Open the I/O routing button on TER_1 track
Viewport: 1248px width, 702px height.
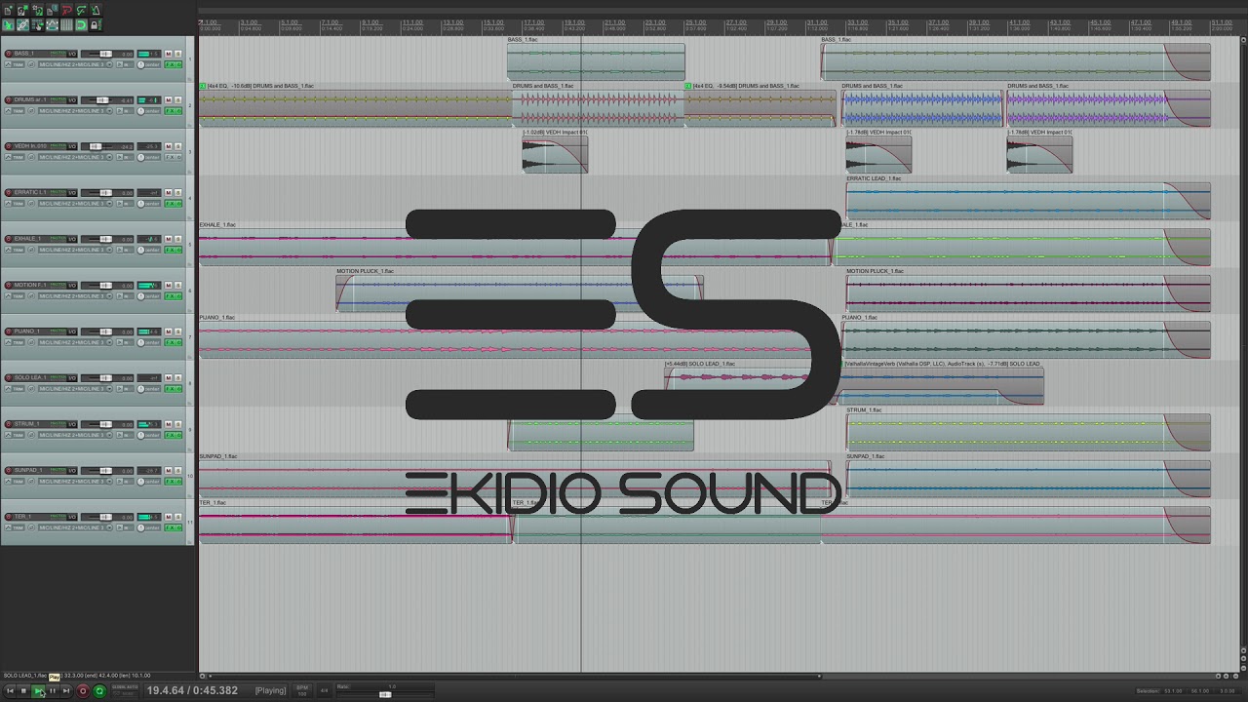tap(72, 517)
